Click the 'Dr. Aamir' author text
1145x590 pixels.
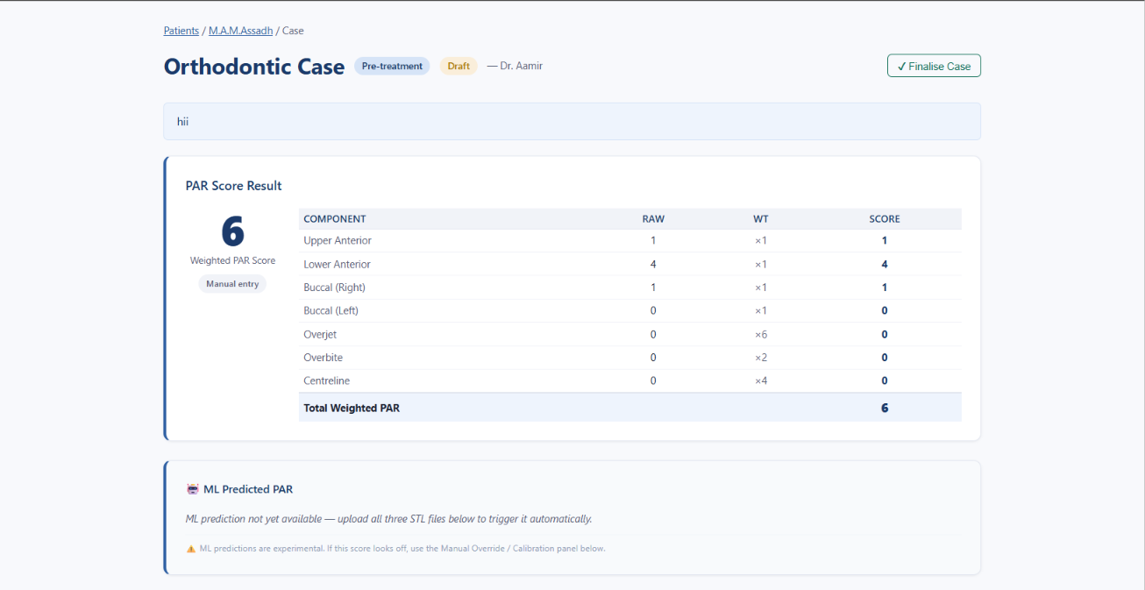tap(521, 66)
